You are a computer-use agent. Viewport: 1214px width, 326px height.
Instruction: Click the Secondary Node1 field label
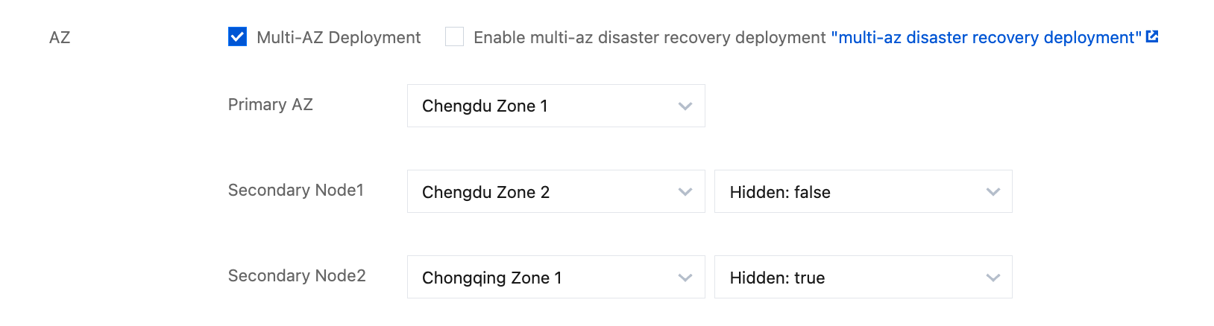[x=296, y=190]
